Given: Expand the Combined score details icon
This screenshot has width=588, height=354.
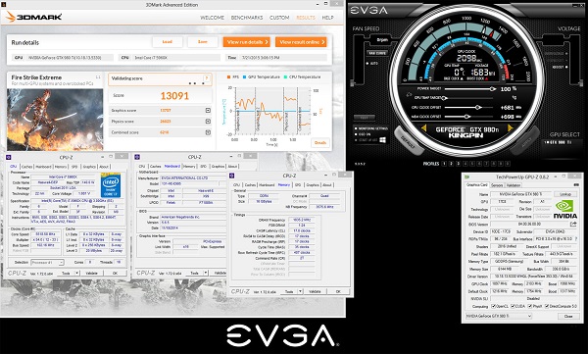Looking at the screenshot, I should (x=208, y=132).
